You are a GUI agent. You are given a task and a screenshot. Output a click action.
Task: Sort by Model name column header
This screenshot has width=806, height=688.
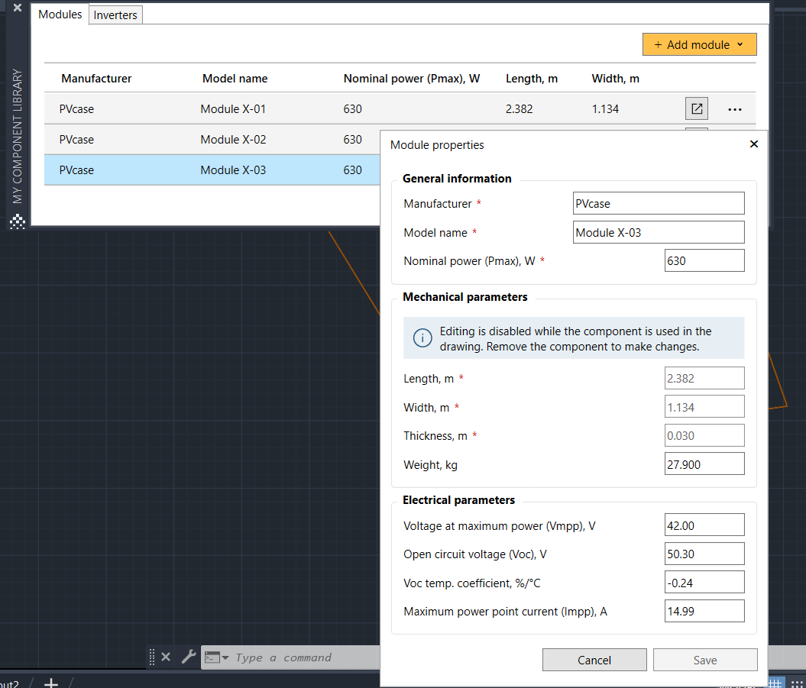[x=235, y=78]
